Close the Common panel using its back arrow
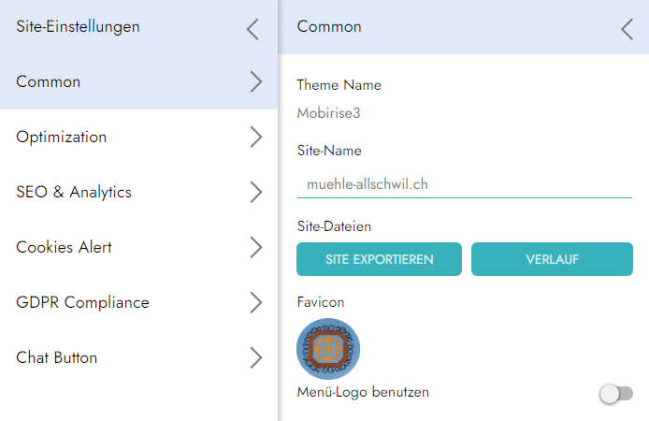This screenshot has height=421, width=649. (x=627, y=28)
